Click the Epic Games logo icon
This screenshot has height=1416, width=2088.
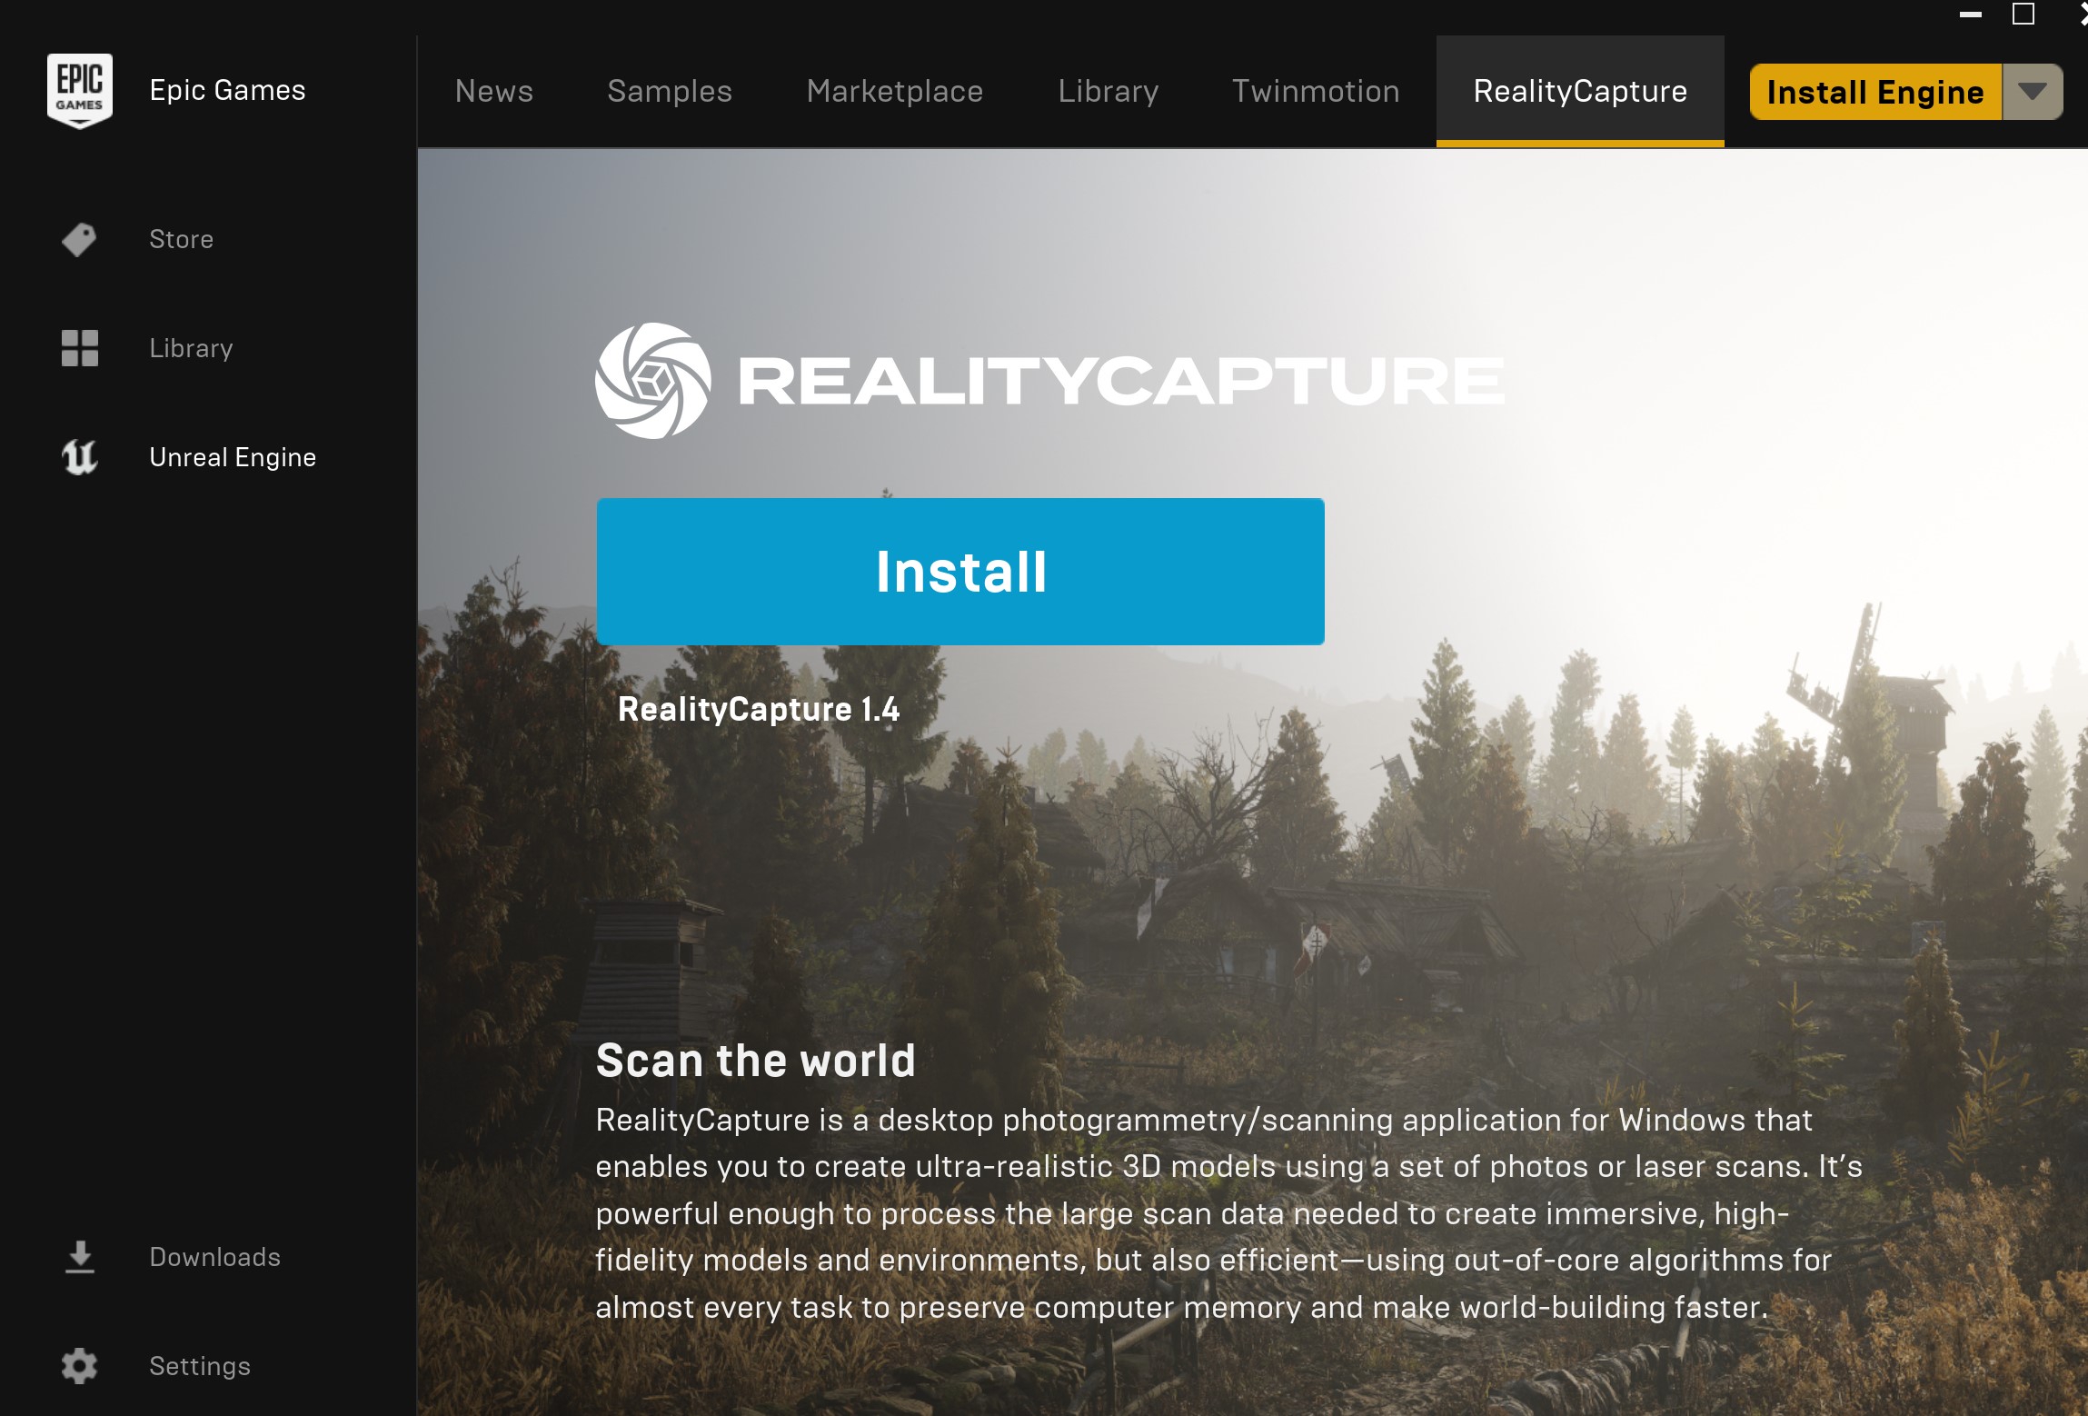(x=80, y=91)
